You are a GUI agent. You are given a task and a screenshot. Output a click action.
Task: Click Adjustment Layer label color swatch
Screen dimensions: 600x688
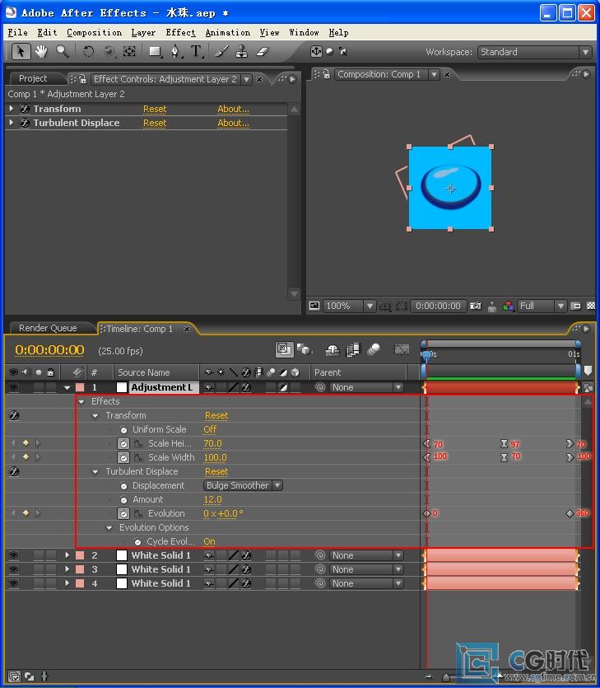pyautogui.click(x=80, y=387)
